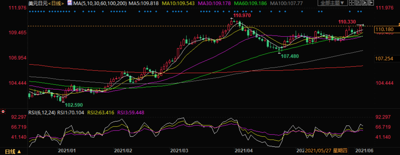This screenshot has width=400, height=155.
Task: Click the <日线> period label in title
Action: point(56,3)
